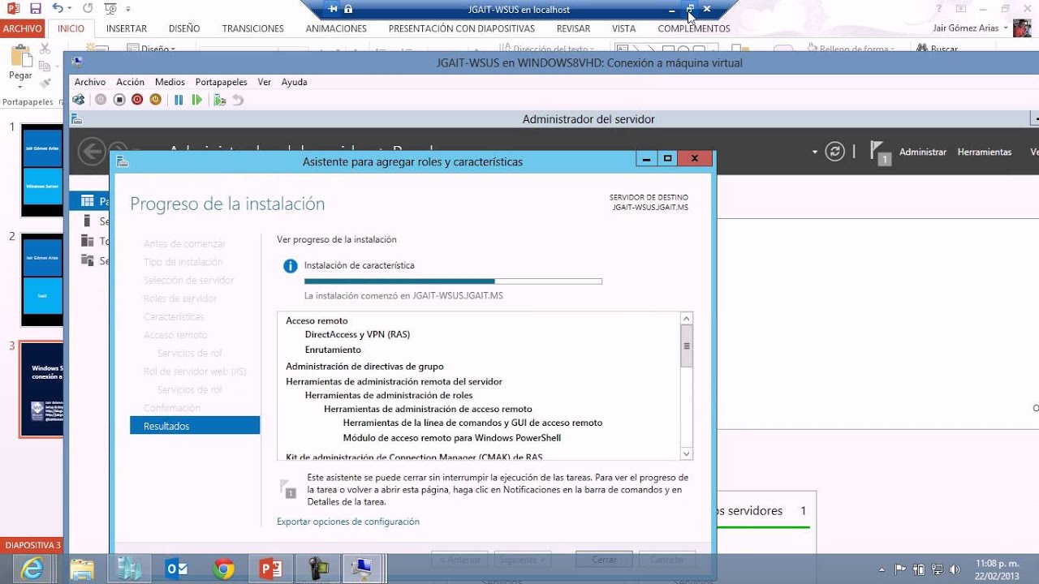Click the grayed Start VM toolbar icon
Image resolution: width=1039 pixels, height=584 pixels.
click(x=101, y=100)
